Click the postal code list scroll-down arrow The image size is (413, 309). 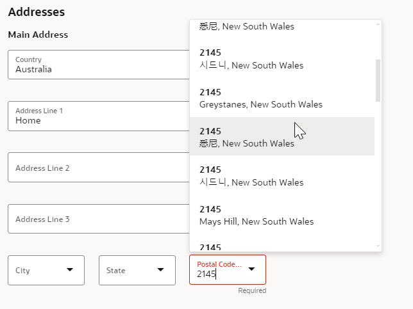click(x=378, y=246)
